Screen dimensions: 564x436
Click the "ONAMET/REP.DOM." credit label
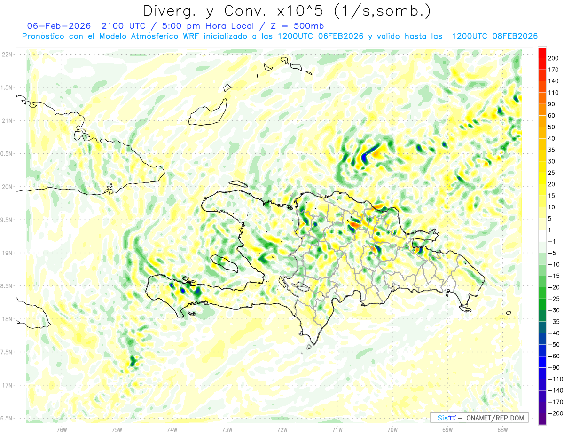[496, 418]
